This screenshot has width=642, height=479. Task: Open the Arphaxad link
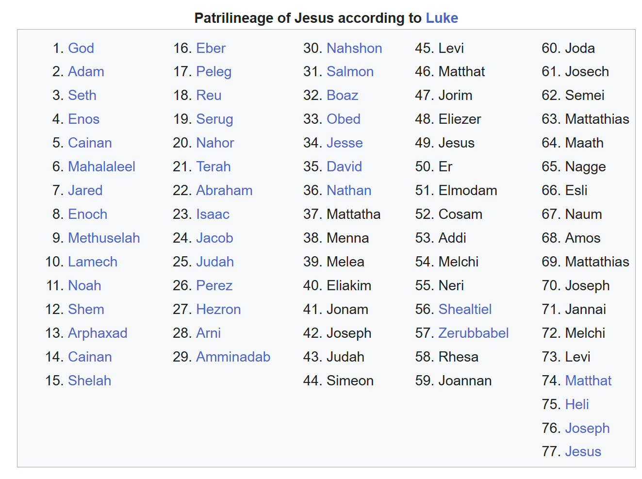tap(98, 333)
